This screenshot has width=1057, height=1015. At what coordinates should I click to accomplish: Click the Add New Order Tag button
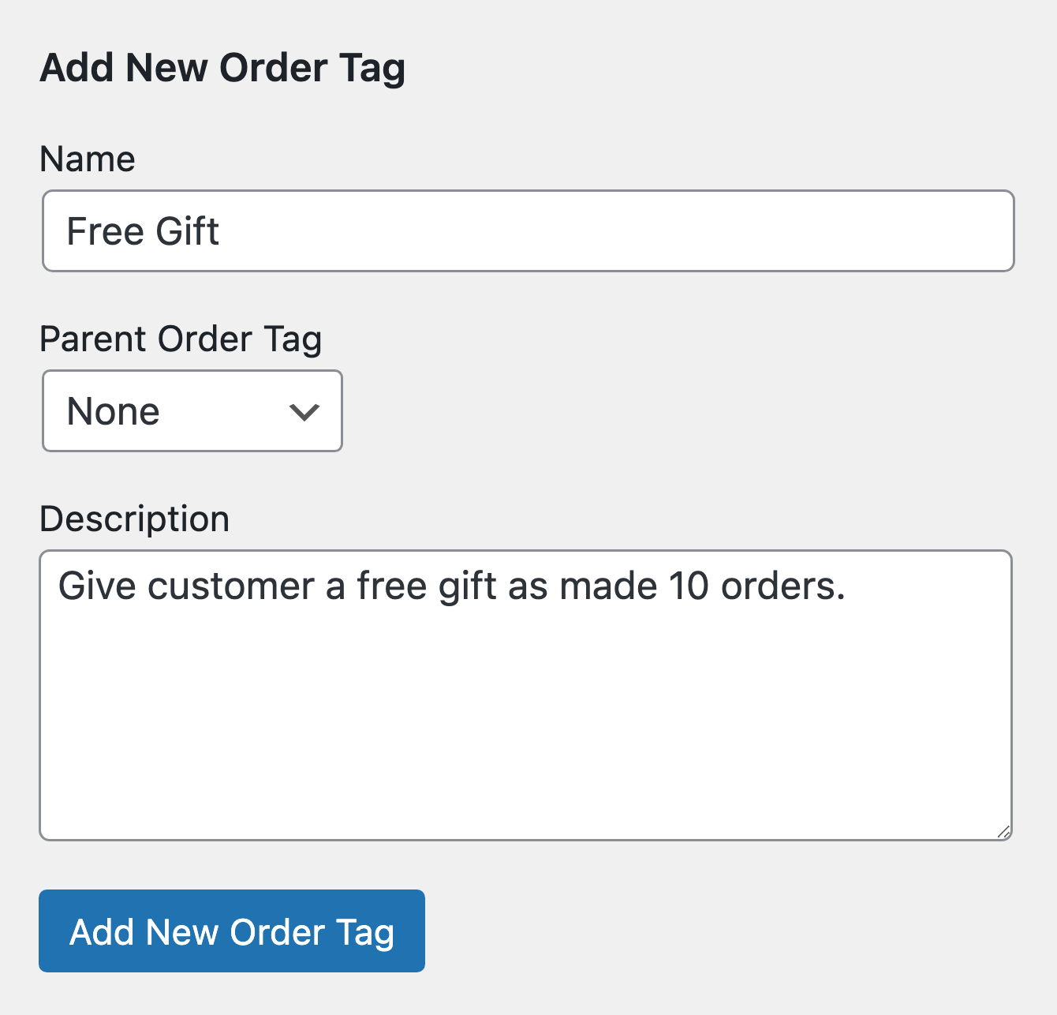pos(232,931)
